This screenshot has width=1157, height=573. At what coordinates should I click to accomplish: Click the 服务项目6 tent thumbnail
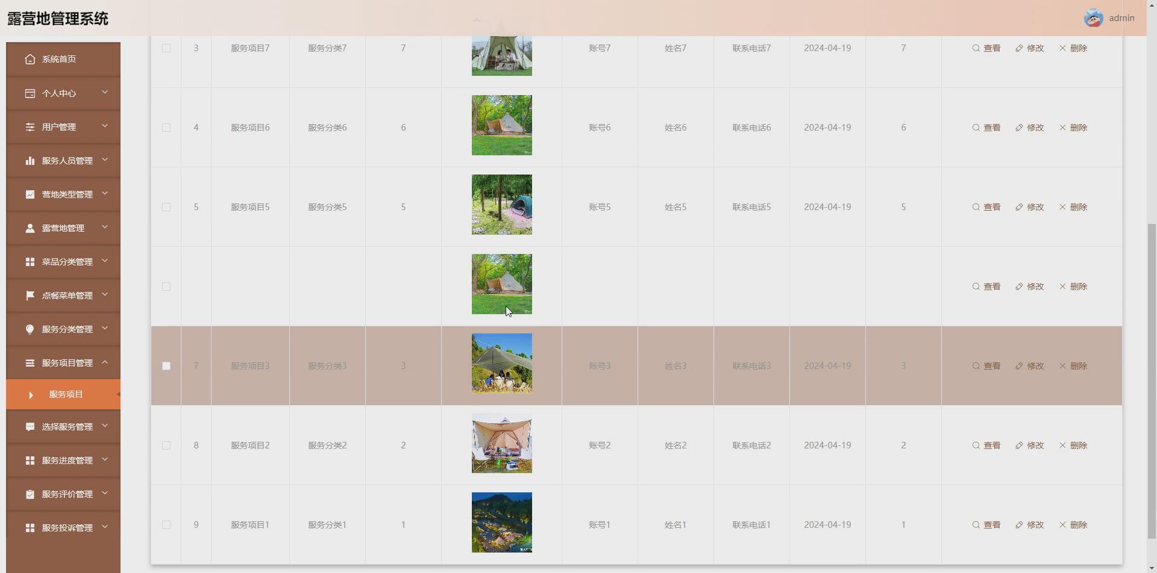(501, 125)
